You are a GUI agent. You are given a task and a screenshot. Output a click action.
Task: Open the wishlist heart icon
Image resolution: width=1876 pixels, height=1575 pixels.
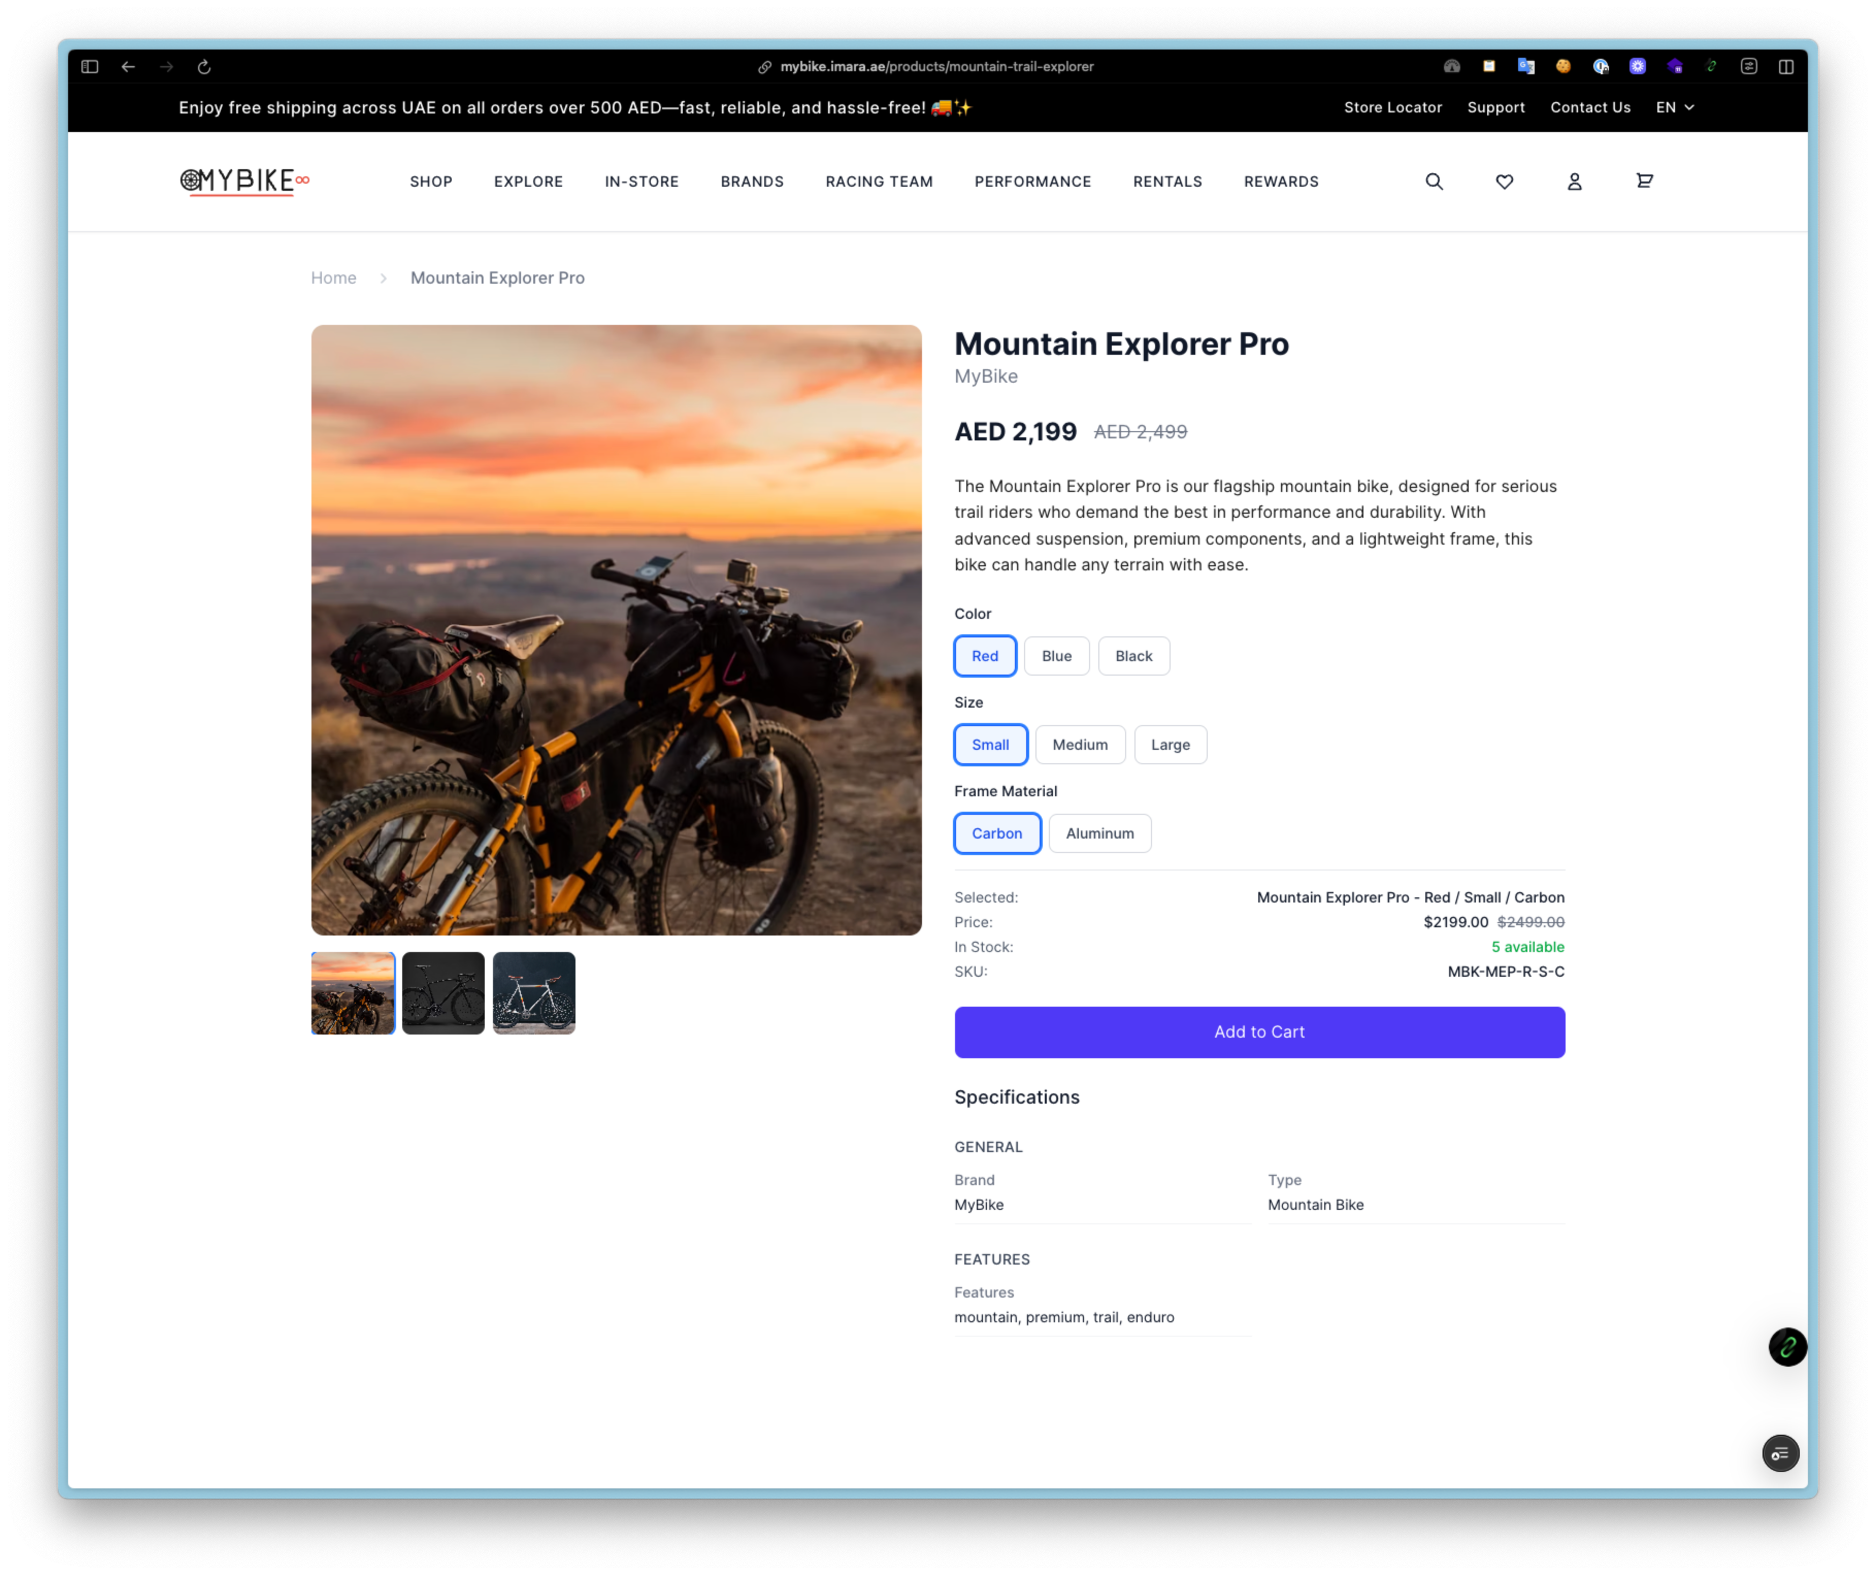[x=1504, y=182]
